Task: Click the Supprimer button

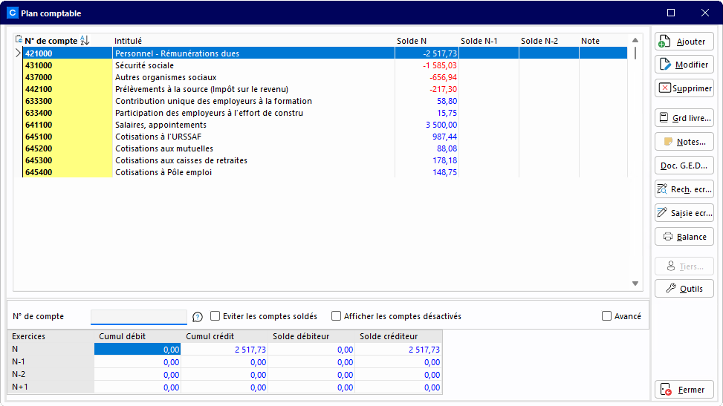Action: tap(684, 88)
